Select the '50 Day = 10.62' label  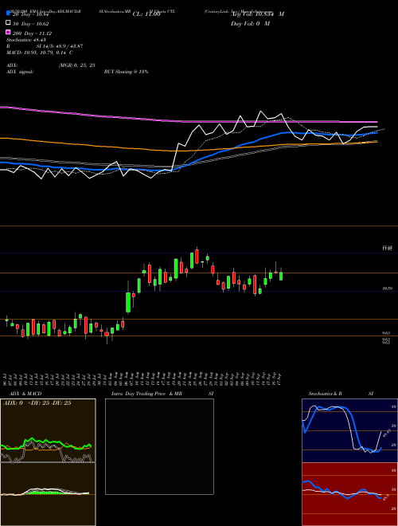tap(31, 24)
